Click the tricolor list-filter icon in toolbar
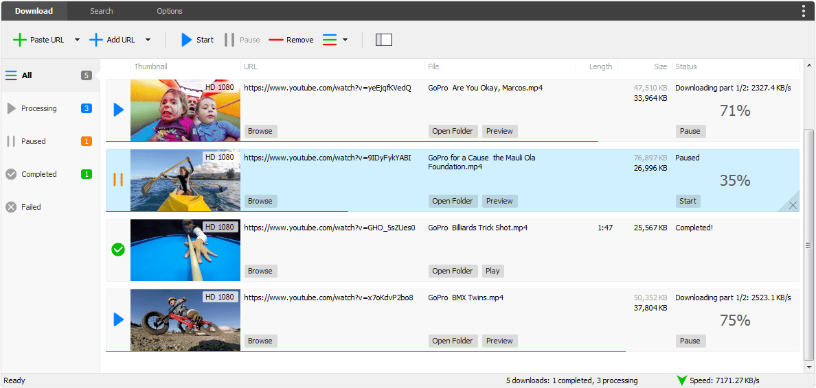The height and width of the screenshot is (388, 816). click(330, 40)
